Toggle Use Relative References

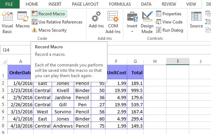click(x=57, y=22)
